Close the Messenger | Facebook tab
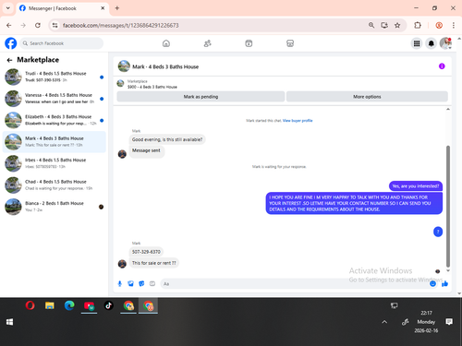 coord(103,8)
